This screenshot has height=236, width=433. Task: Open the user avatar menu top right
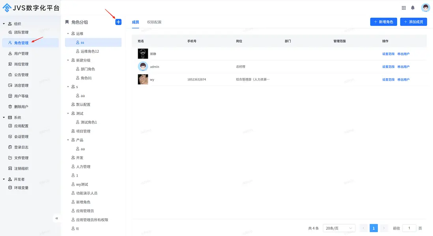[x=426, y=7]
